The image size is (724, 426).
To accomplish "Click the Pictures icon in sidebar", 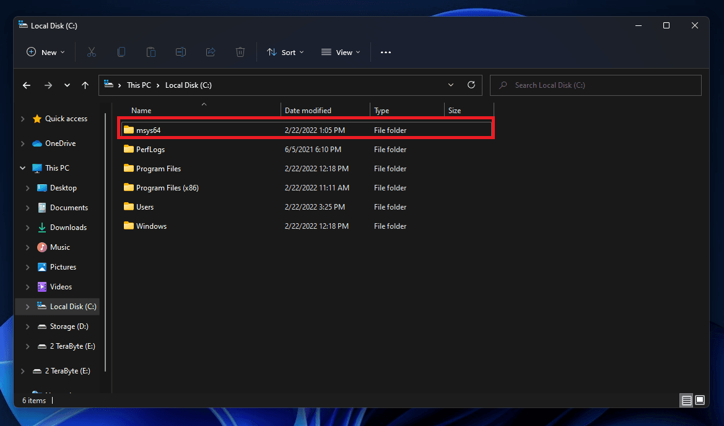I will tap(42, 267).
